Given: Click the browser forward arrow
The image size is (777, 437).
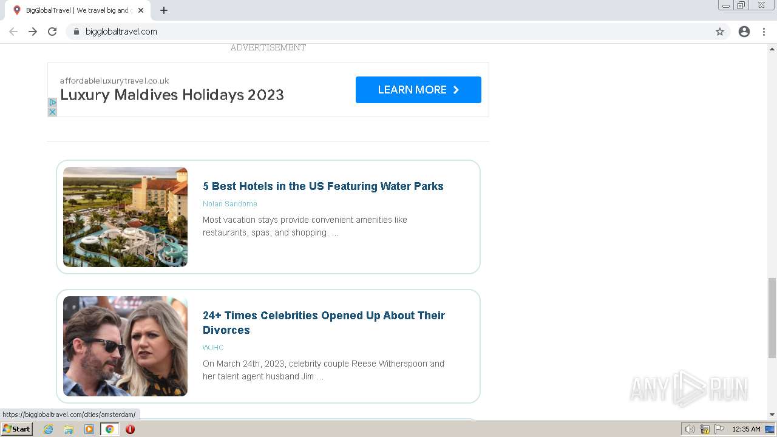Looking at the screenshot, I should [33, 32].
